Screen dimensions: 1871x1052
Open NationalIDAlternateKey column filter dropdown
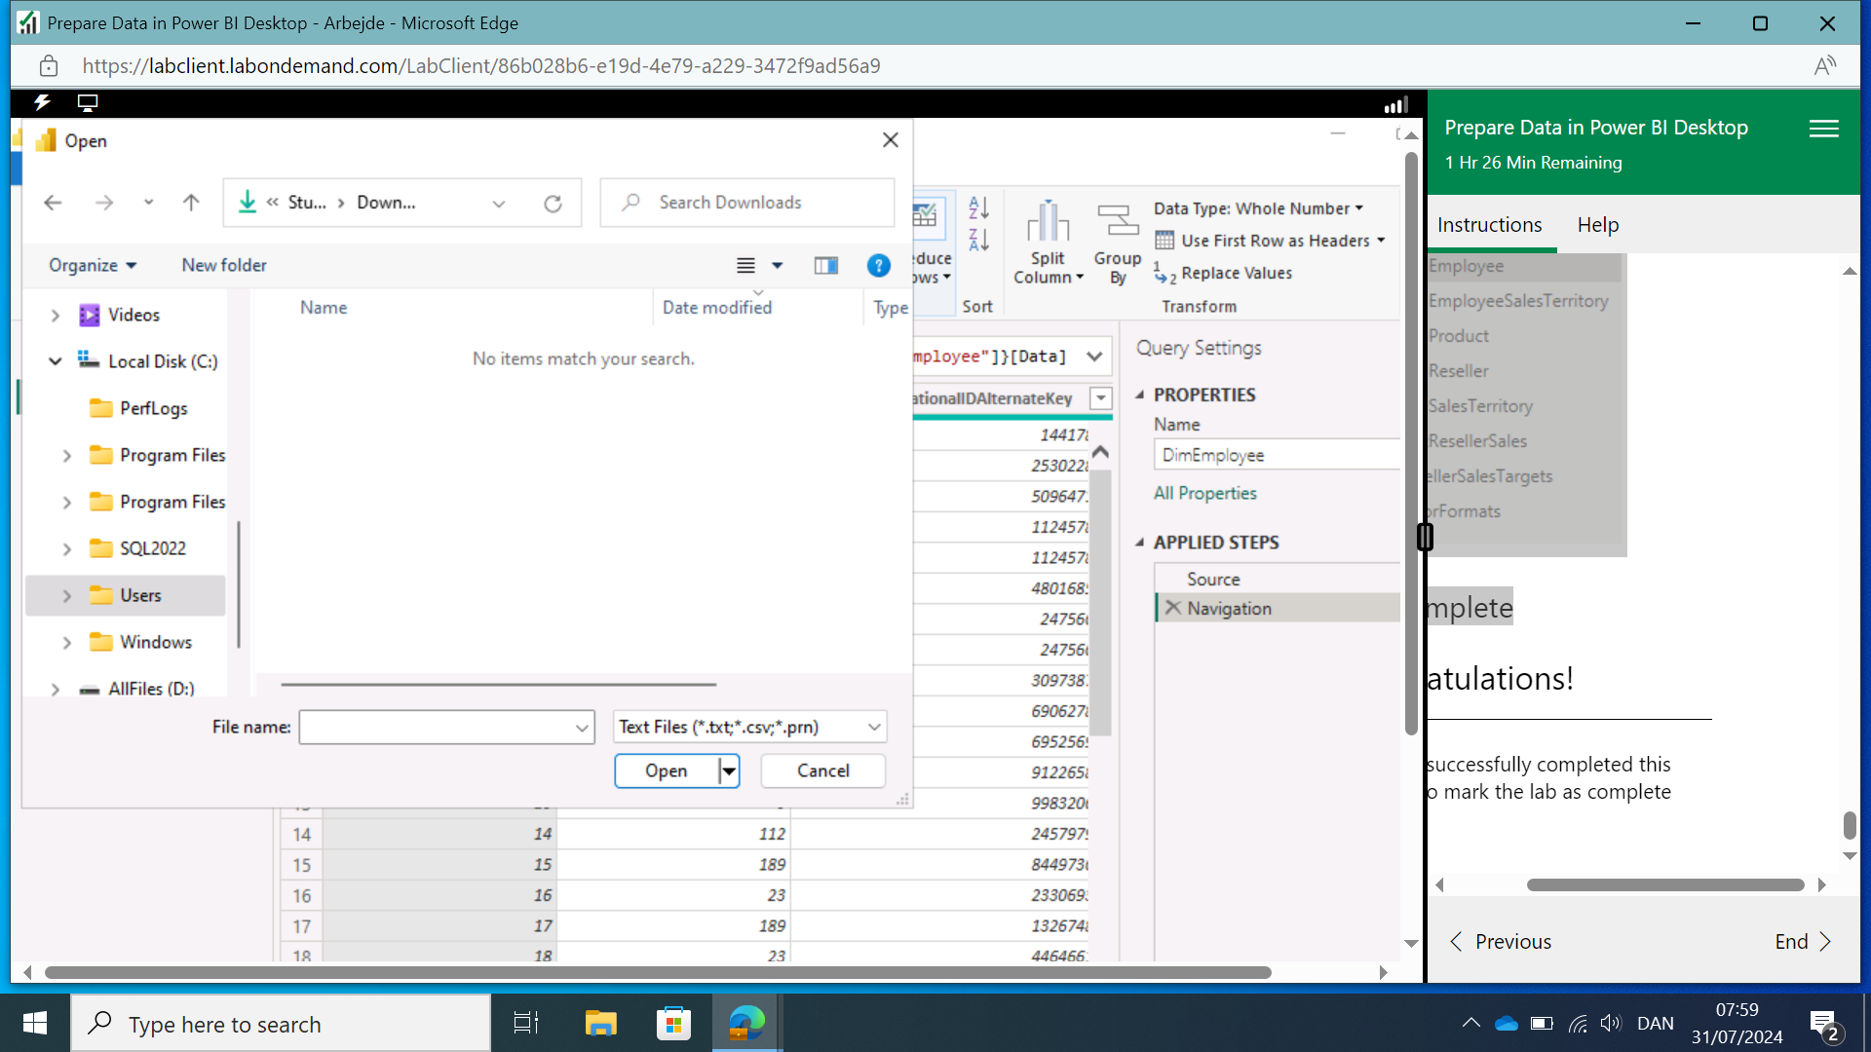(x=1100, y=398)
